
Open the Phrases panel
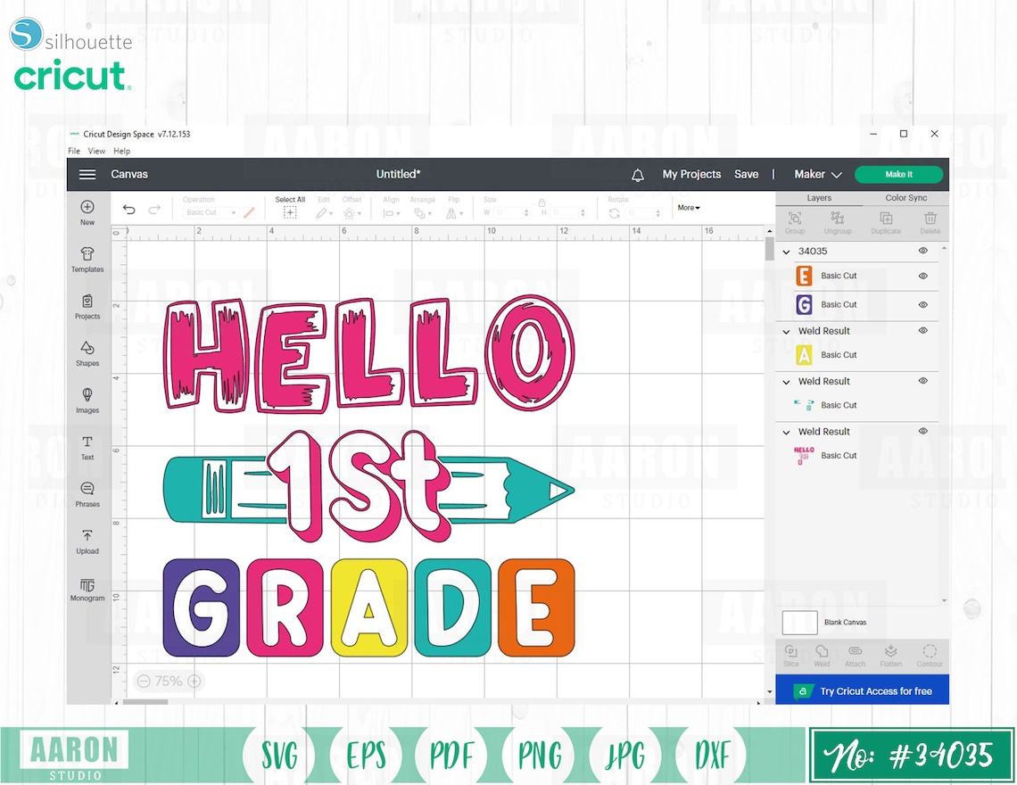click(87, 495)
